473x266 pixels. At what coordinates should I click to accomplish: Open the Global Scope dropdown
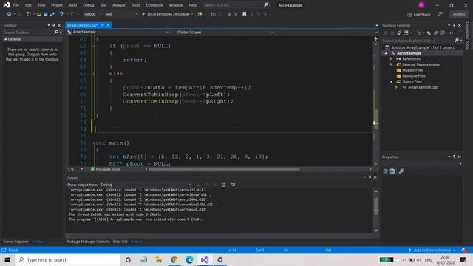[225, 32]
